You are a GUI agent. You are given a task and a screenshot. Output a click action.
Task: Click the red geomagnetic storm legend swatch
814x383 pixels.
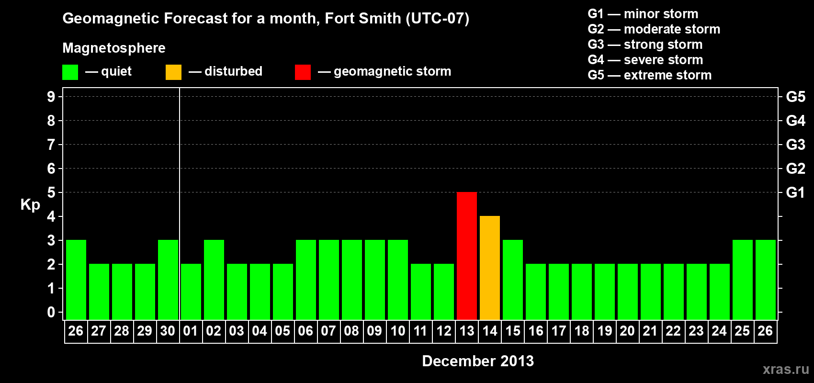click(x=303, y=72)
